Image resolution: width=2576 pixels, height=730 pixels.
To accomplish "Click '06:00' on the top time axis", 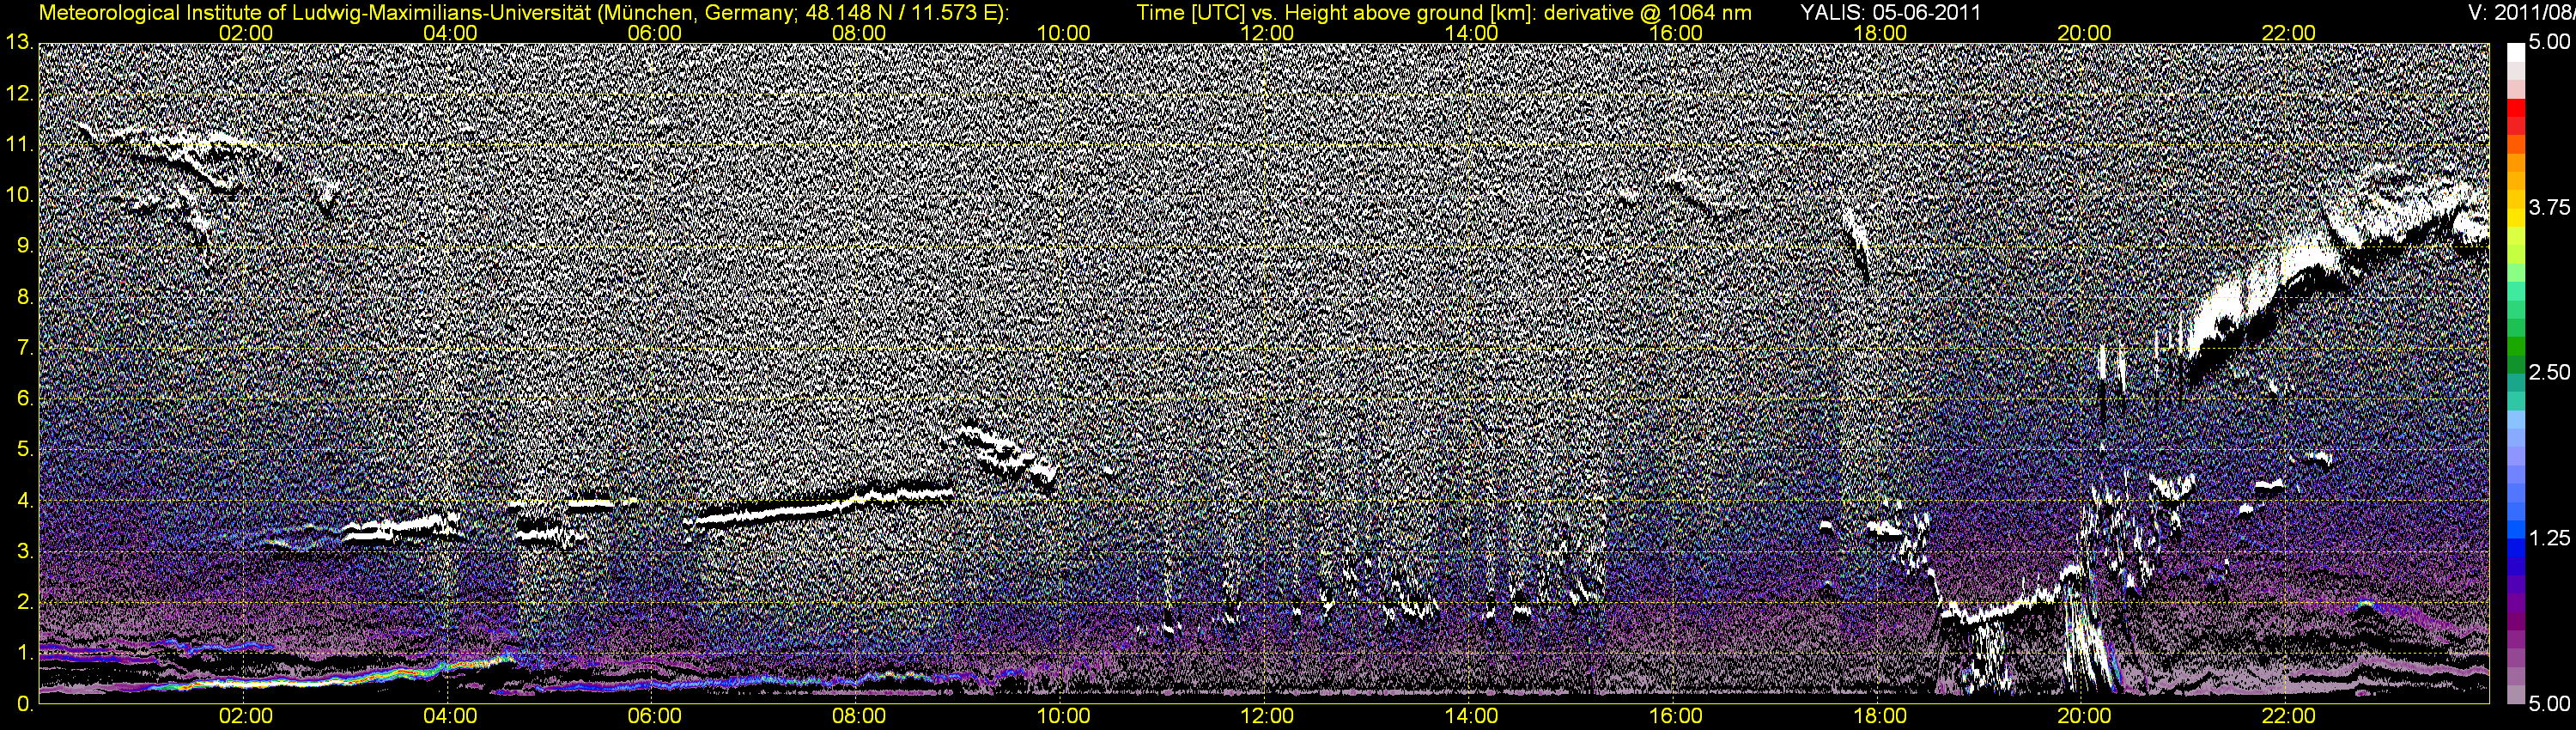I will coord(655,33).
